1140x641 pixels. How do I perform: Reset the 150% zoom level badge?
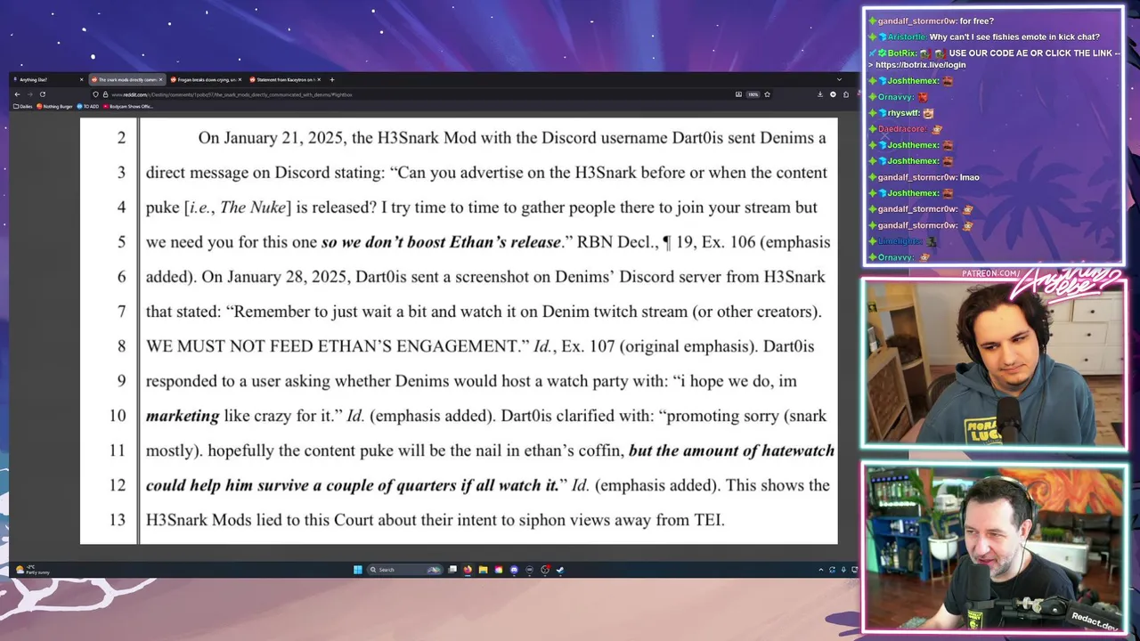[x=753, y=94]
